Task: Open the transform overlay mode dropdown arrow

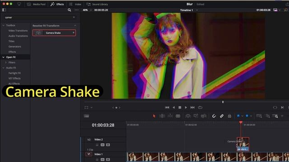Action: (91, 108)
